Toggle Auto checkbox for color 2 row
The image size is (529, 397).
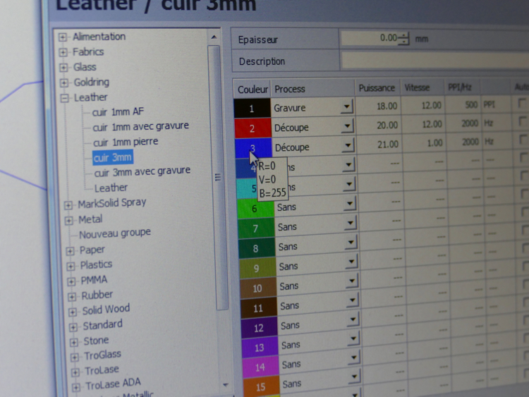click(x=523, y=121)
